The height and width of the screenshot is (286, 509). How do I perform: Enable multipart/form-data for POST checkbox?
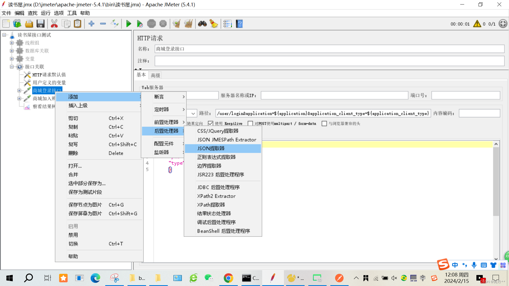(250, 123)
